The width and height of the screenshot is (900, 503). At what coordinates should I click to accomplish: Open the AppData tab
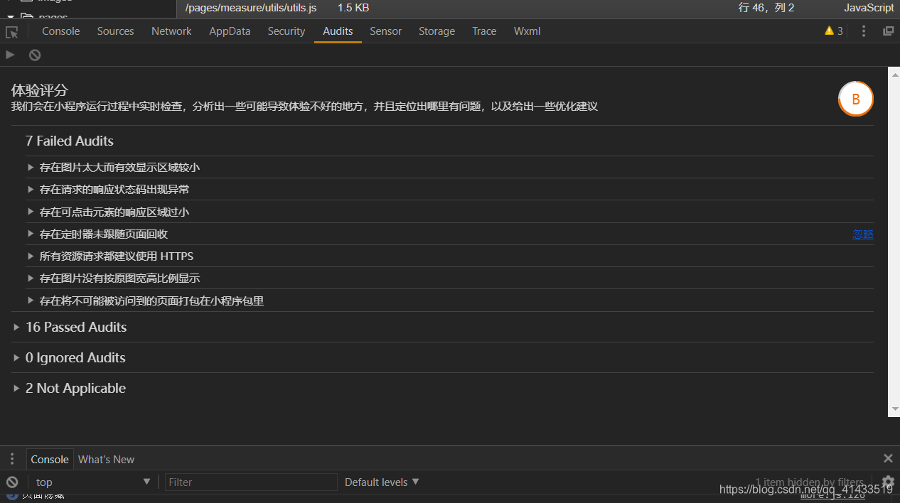pyautogui.click(x=230, y=31)
